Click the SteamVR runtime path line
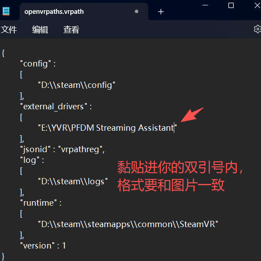This screenshot has height=261, width=261. coord(128,224)
